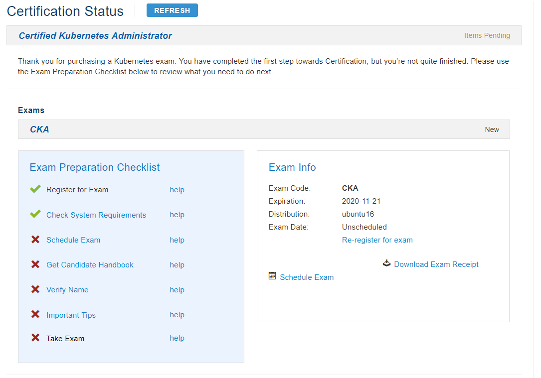Open help for Get Candidate Handbook
The image size is (541, 378).
point(177,264)
